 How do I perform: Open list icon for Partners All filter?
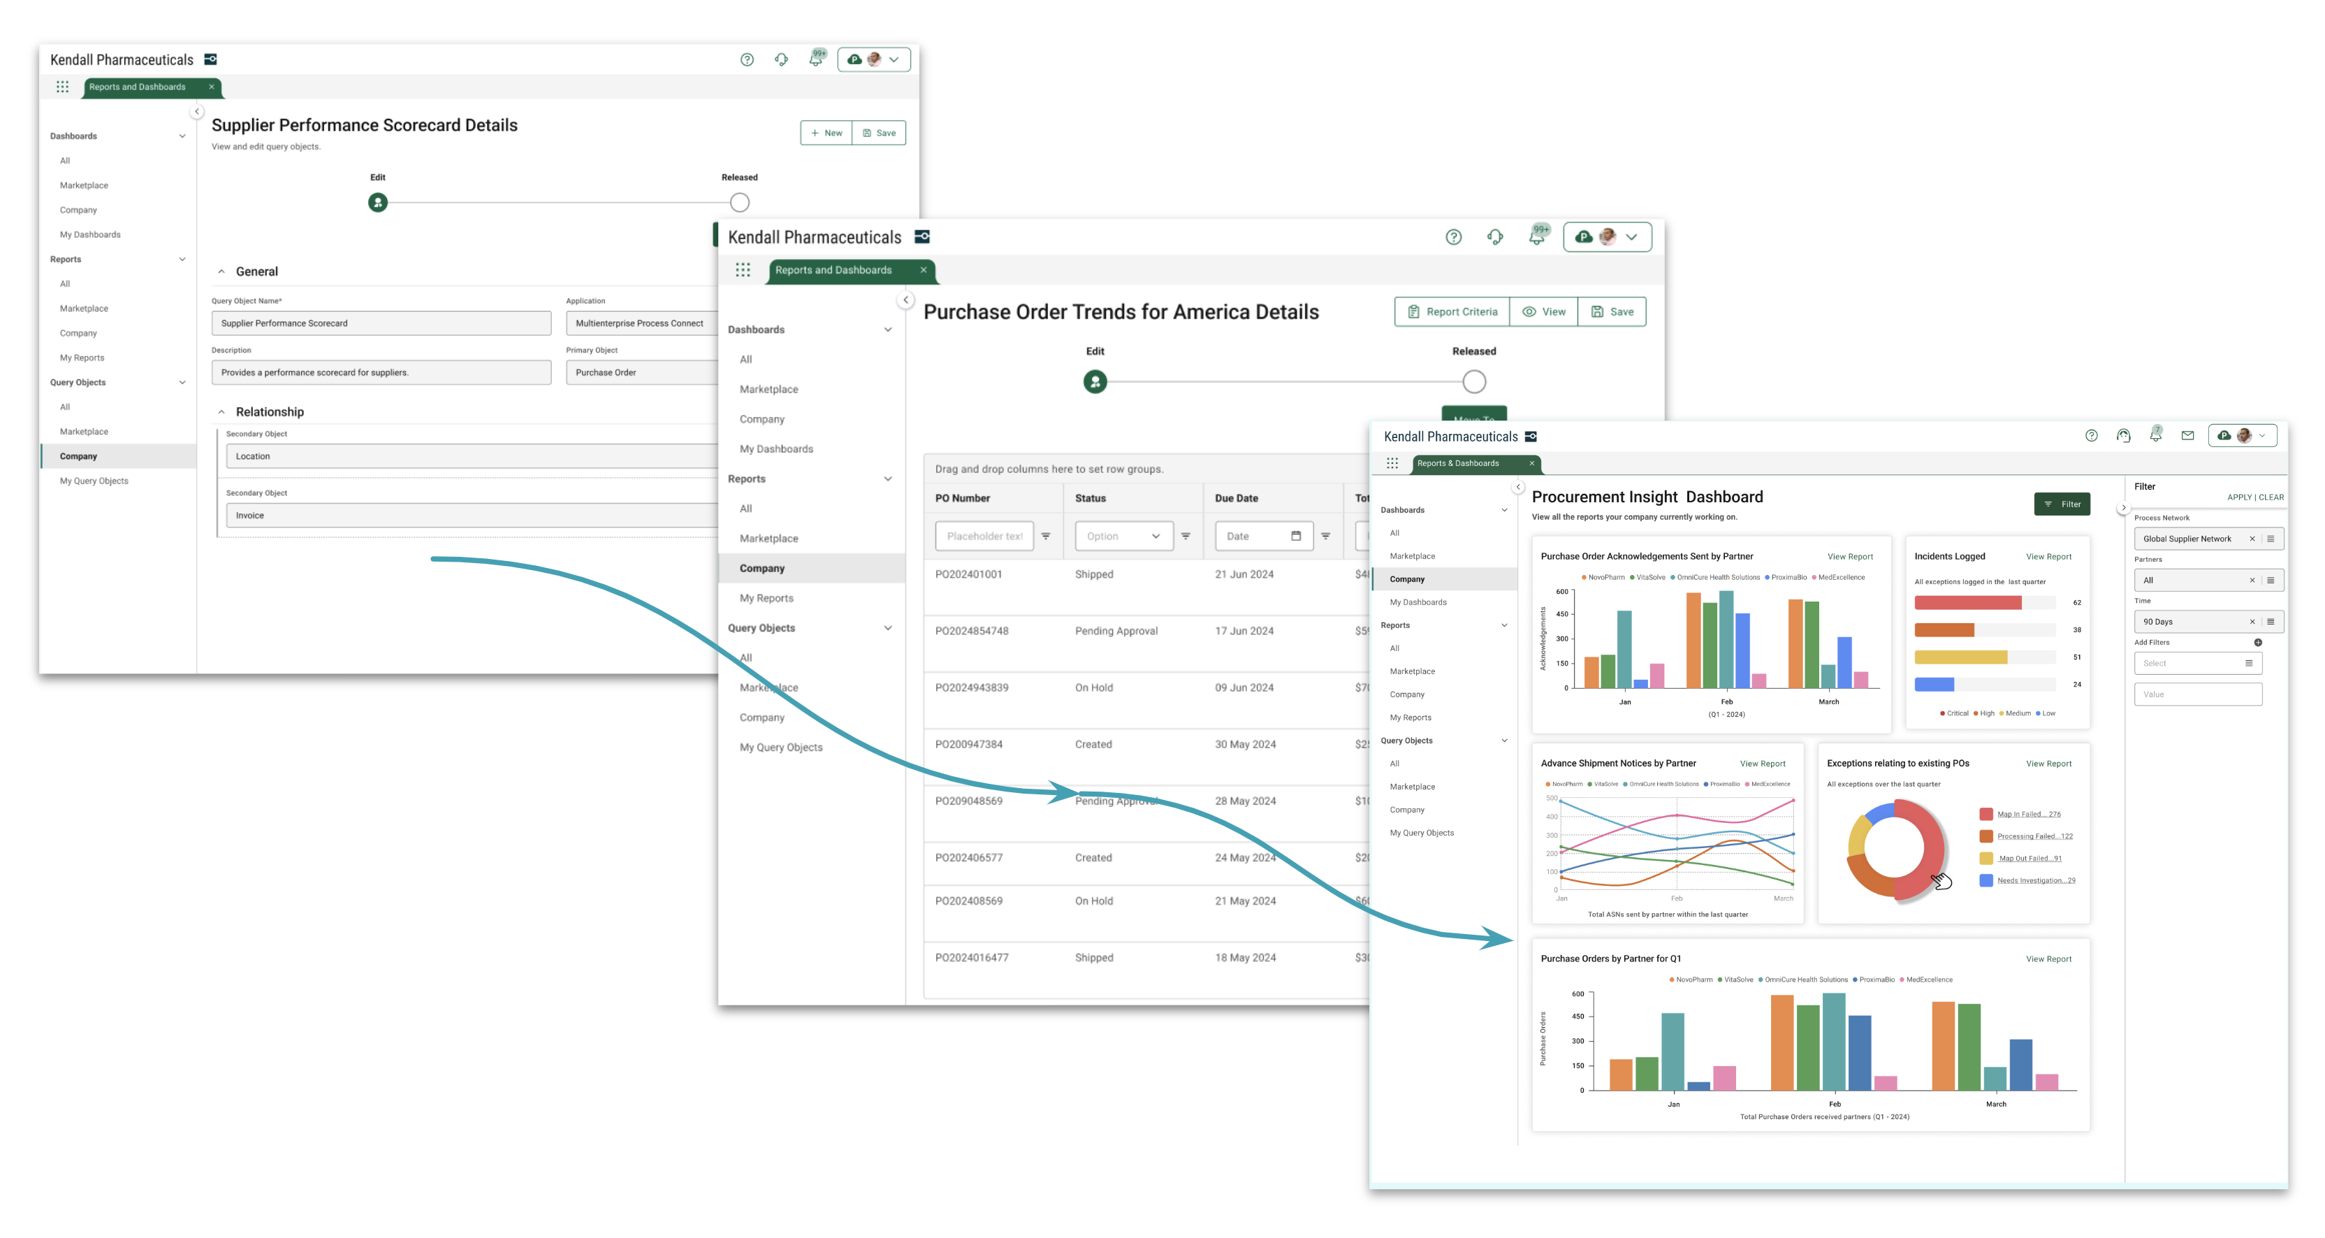tap(2271, 580)
